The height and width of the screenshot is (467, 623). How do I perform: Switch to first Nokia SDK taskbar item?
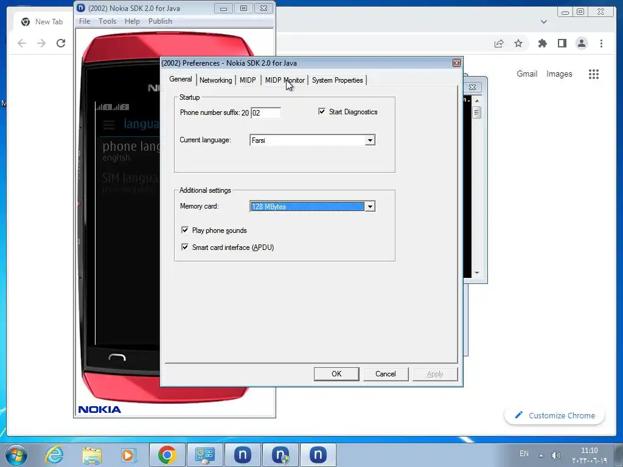pyautogui.click(x=242, y=455)
